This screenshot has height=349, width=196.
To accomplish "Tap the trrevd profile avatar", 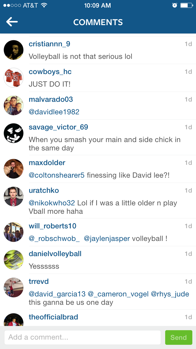I will 14,288.
